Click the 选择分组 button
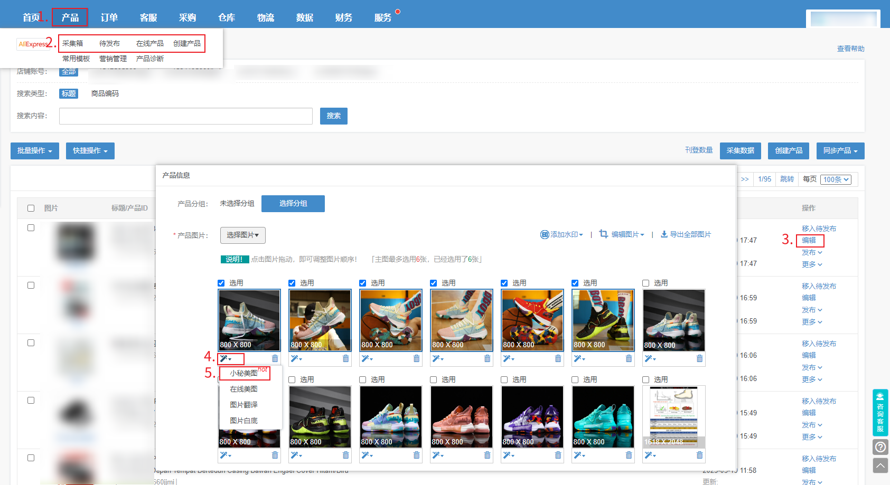890x485 pixels. [x=293, y=203]
